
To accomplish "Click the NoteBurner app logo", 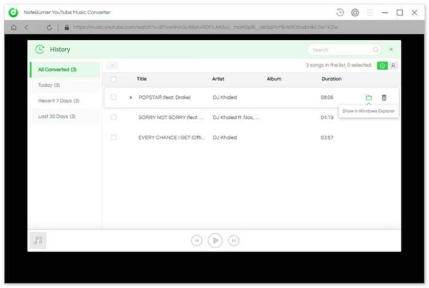I will tap(13, 12).
